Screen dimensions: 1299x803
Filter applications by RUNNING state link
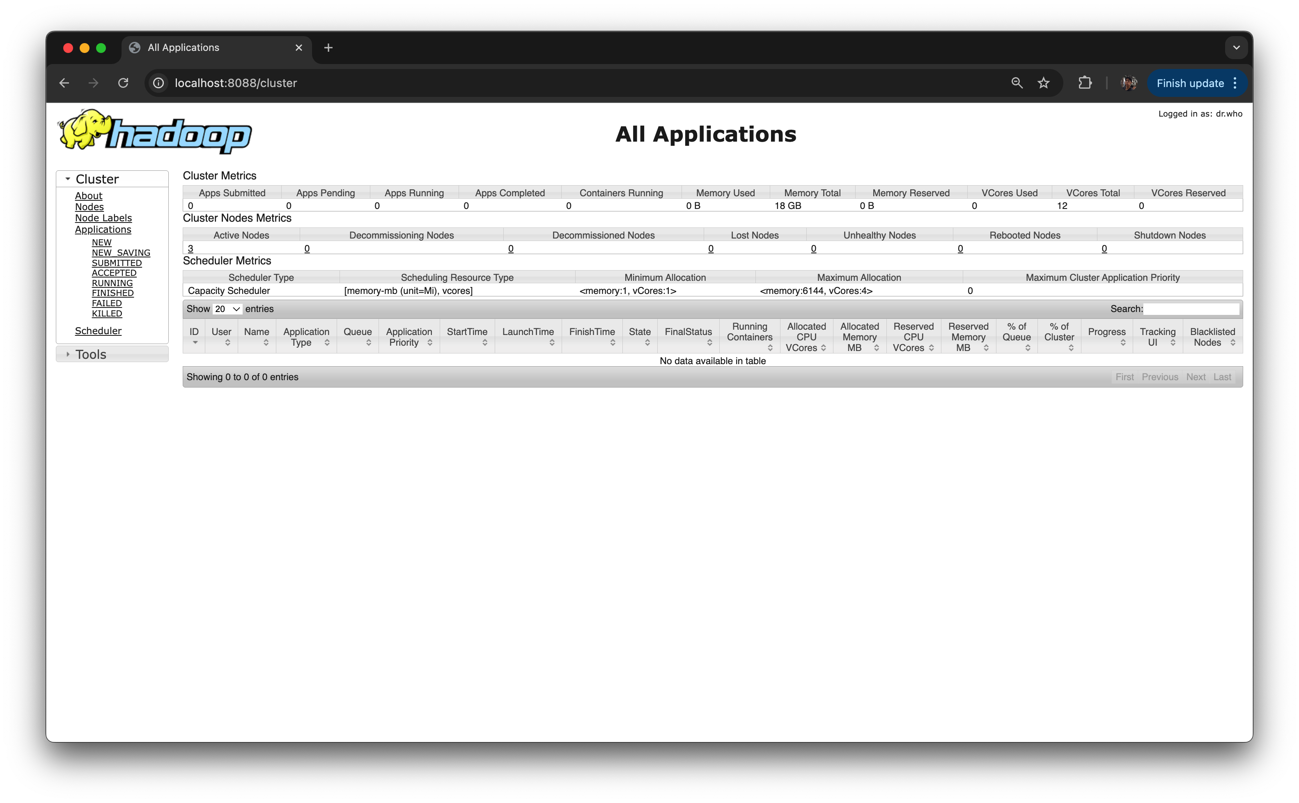[x=112, y=283]
